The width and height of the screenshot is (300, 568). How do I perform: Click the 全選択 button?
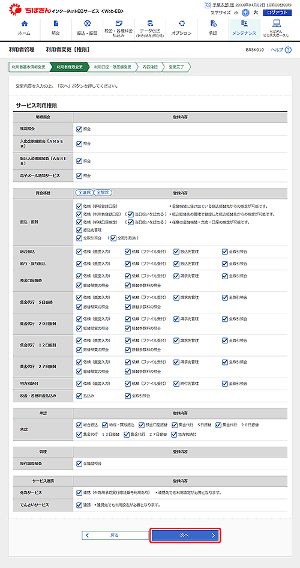point(84,193)
